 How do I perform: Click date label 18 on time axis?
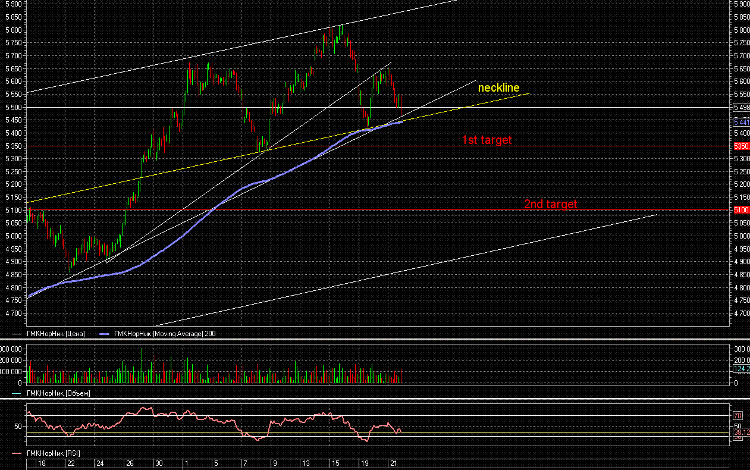tap(42, 463)
